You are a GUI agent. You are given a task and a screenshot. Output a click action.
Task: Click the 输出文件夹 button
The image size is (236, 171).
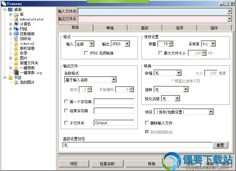[x=68, y=19]
